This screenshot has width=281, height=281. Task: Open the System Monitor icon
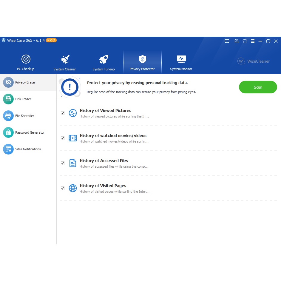pos(181,59)
